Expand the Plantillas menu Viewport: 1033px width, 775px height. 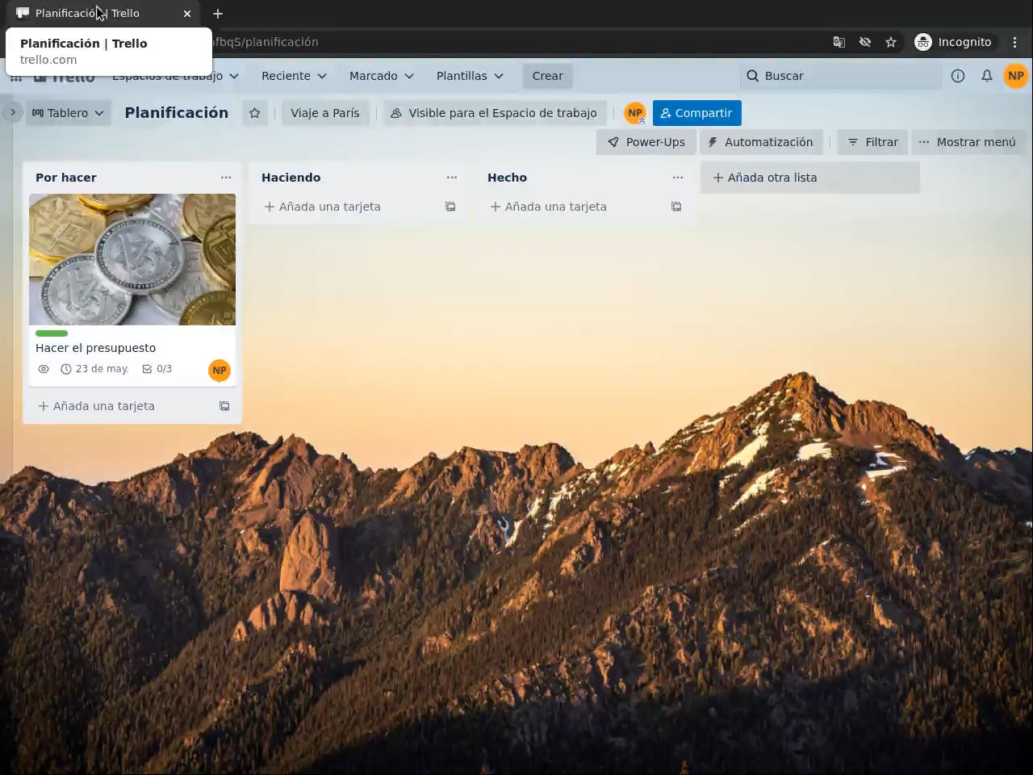(470, 76)
